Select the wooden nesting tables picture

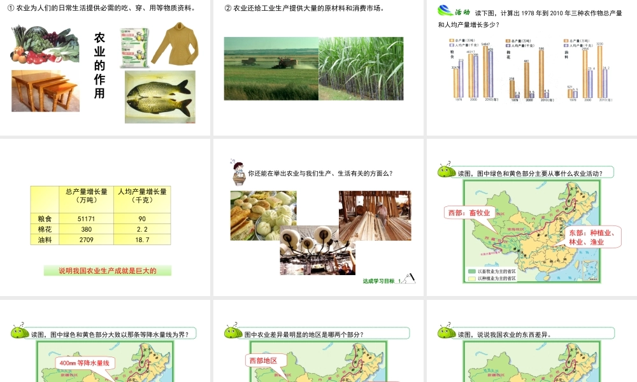tap(45, 91)
